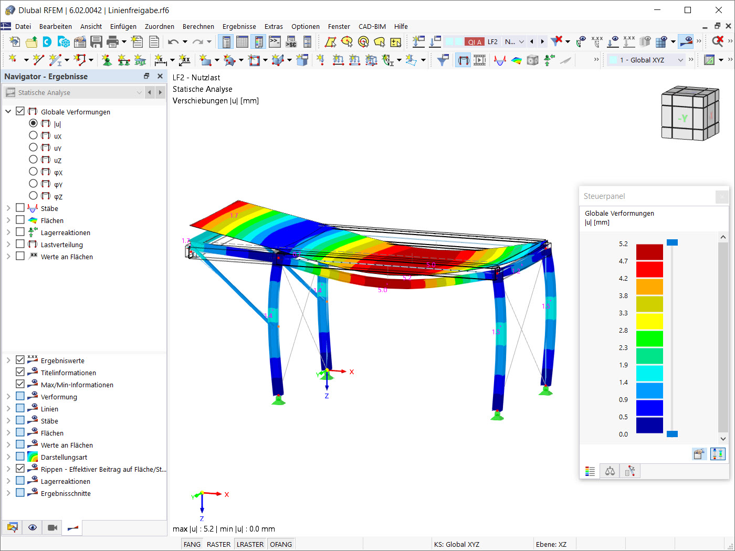Viewport: 735px width, 551px height.
Task: Go to the previous load case arrow
Action: pos(532,41)
